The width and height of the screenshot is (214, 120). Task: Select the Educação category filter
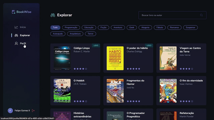[x=89, y=27]
